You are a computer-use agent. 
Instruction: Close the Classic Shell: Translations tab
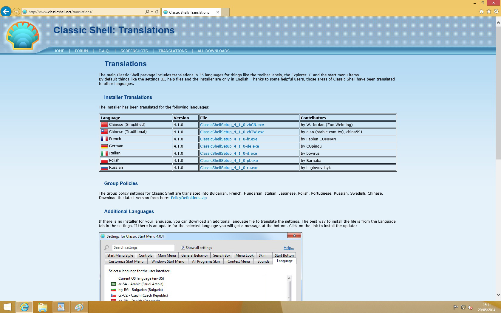point(218,12)
